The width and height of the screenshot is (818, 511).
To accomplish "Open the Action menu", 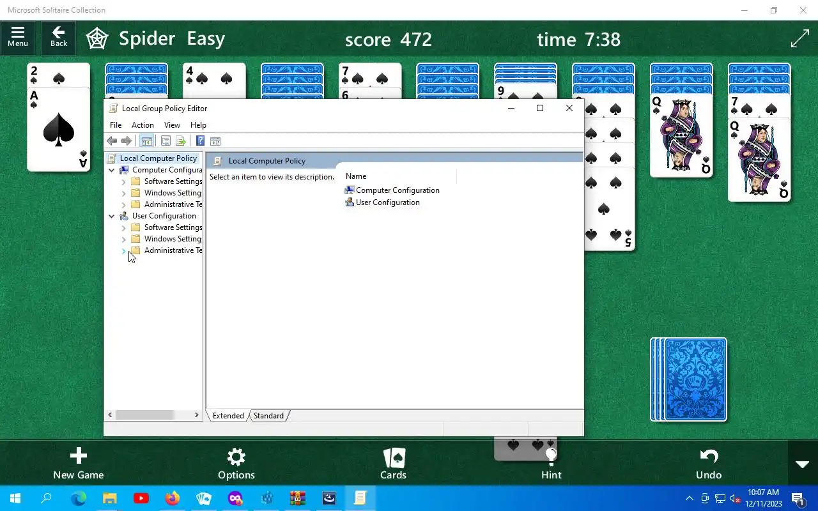I will pos(143,125).
